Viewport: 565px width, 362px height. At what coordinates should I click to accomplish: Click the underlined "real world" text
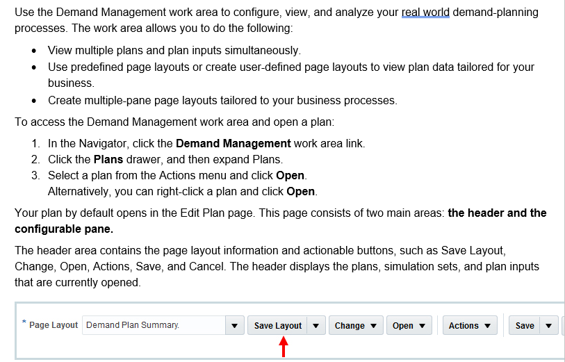pos(425,13)
